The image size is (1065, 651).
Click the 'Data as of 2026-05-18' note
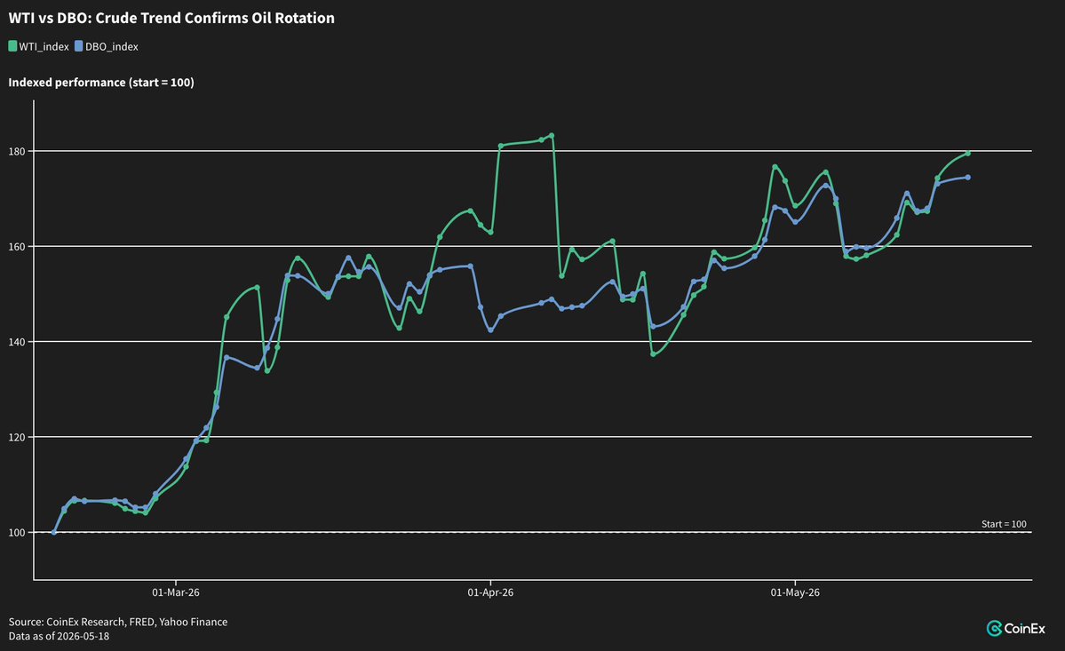pyautogui.click(x=60, y=636)
